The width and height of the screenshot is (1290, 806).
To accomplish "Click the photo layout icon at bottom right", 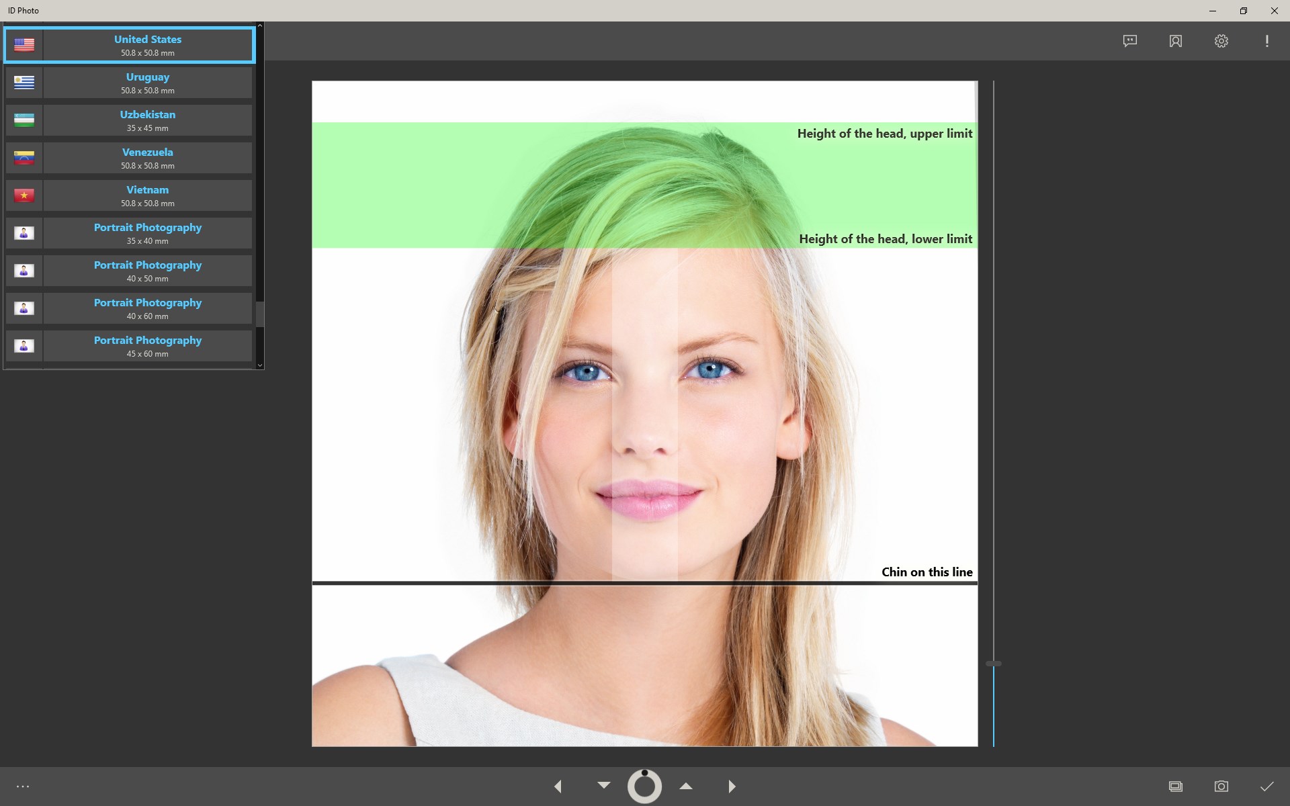I will click(x=1175, y=786).
